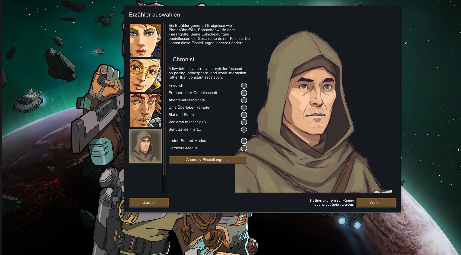This screenshot has width=461, height=255.
Task: Click the Erzähler auswählen dialog title
Action: (154, 15)
